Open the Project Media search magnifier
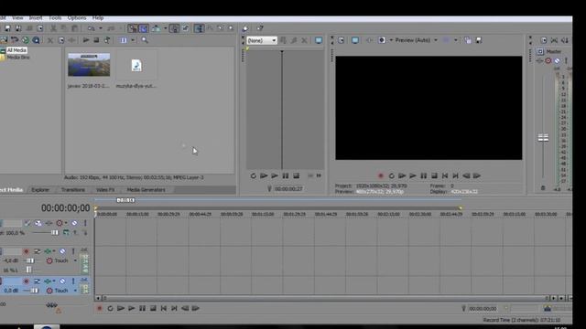586x329 pixels. [x=145, y=40]
